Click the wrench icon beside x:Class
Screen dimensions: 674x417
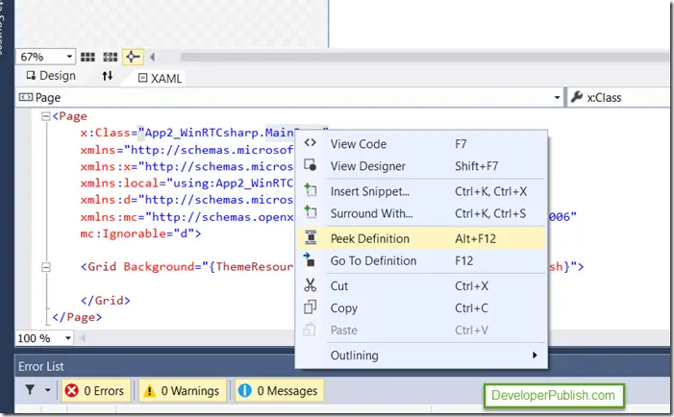pos(577,97)
